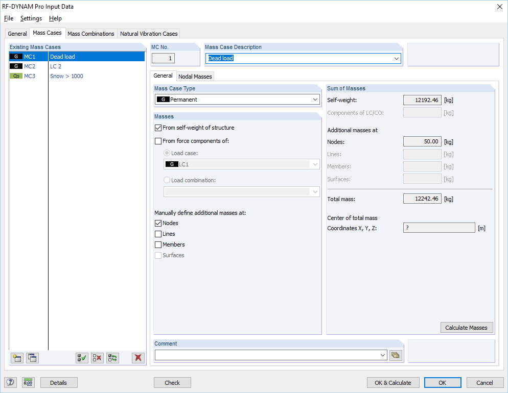Viewport: 508px width, 393px height.
Task: Toggle From self-weight of structure
Action: (x=158, y=128)
